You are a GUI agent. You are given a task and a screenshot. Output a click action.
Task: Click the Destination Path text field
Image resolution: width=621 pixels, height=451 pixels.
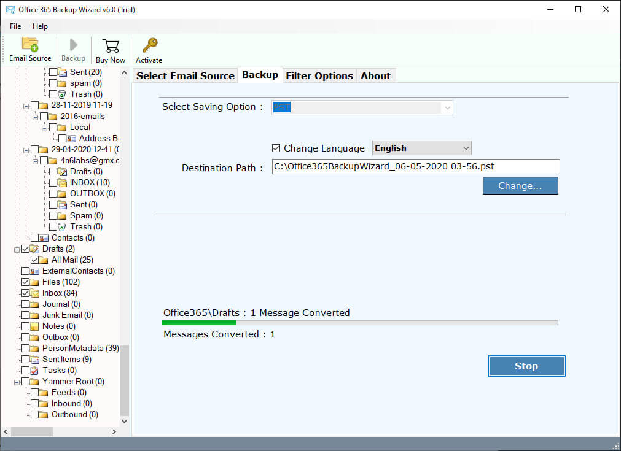[x=416, y=167]
